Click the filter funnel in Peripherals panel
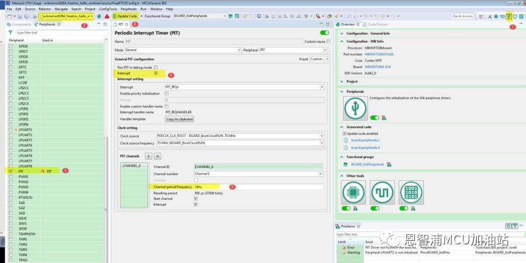Screen dimensions: 526x263 11,33
